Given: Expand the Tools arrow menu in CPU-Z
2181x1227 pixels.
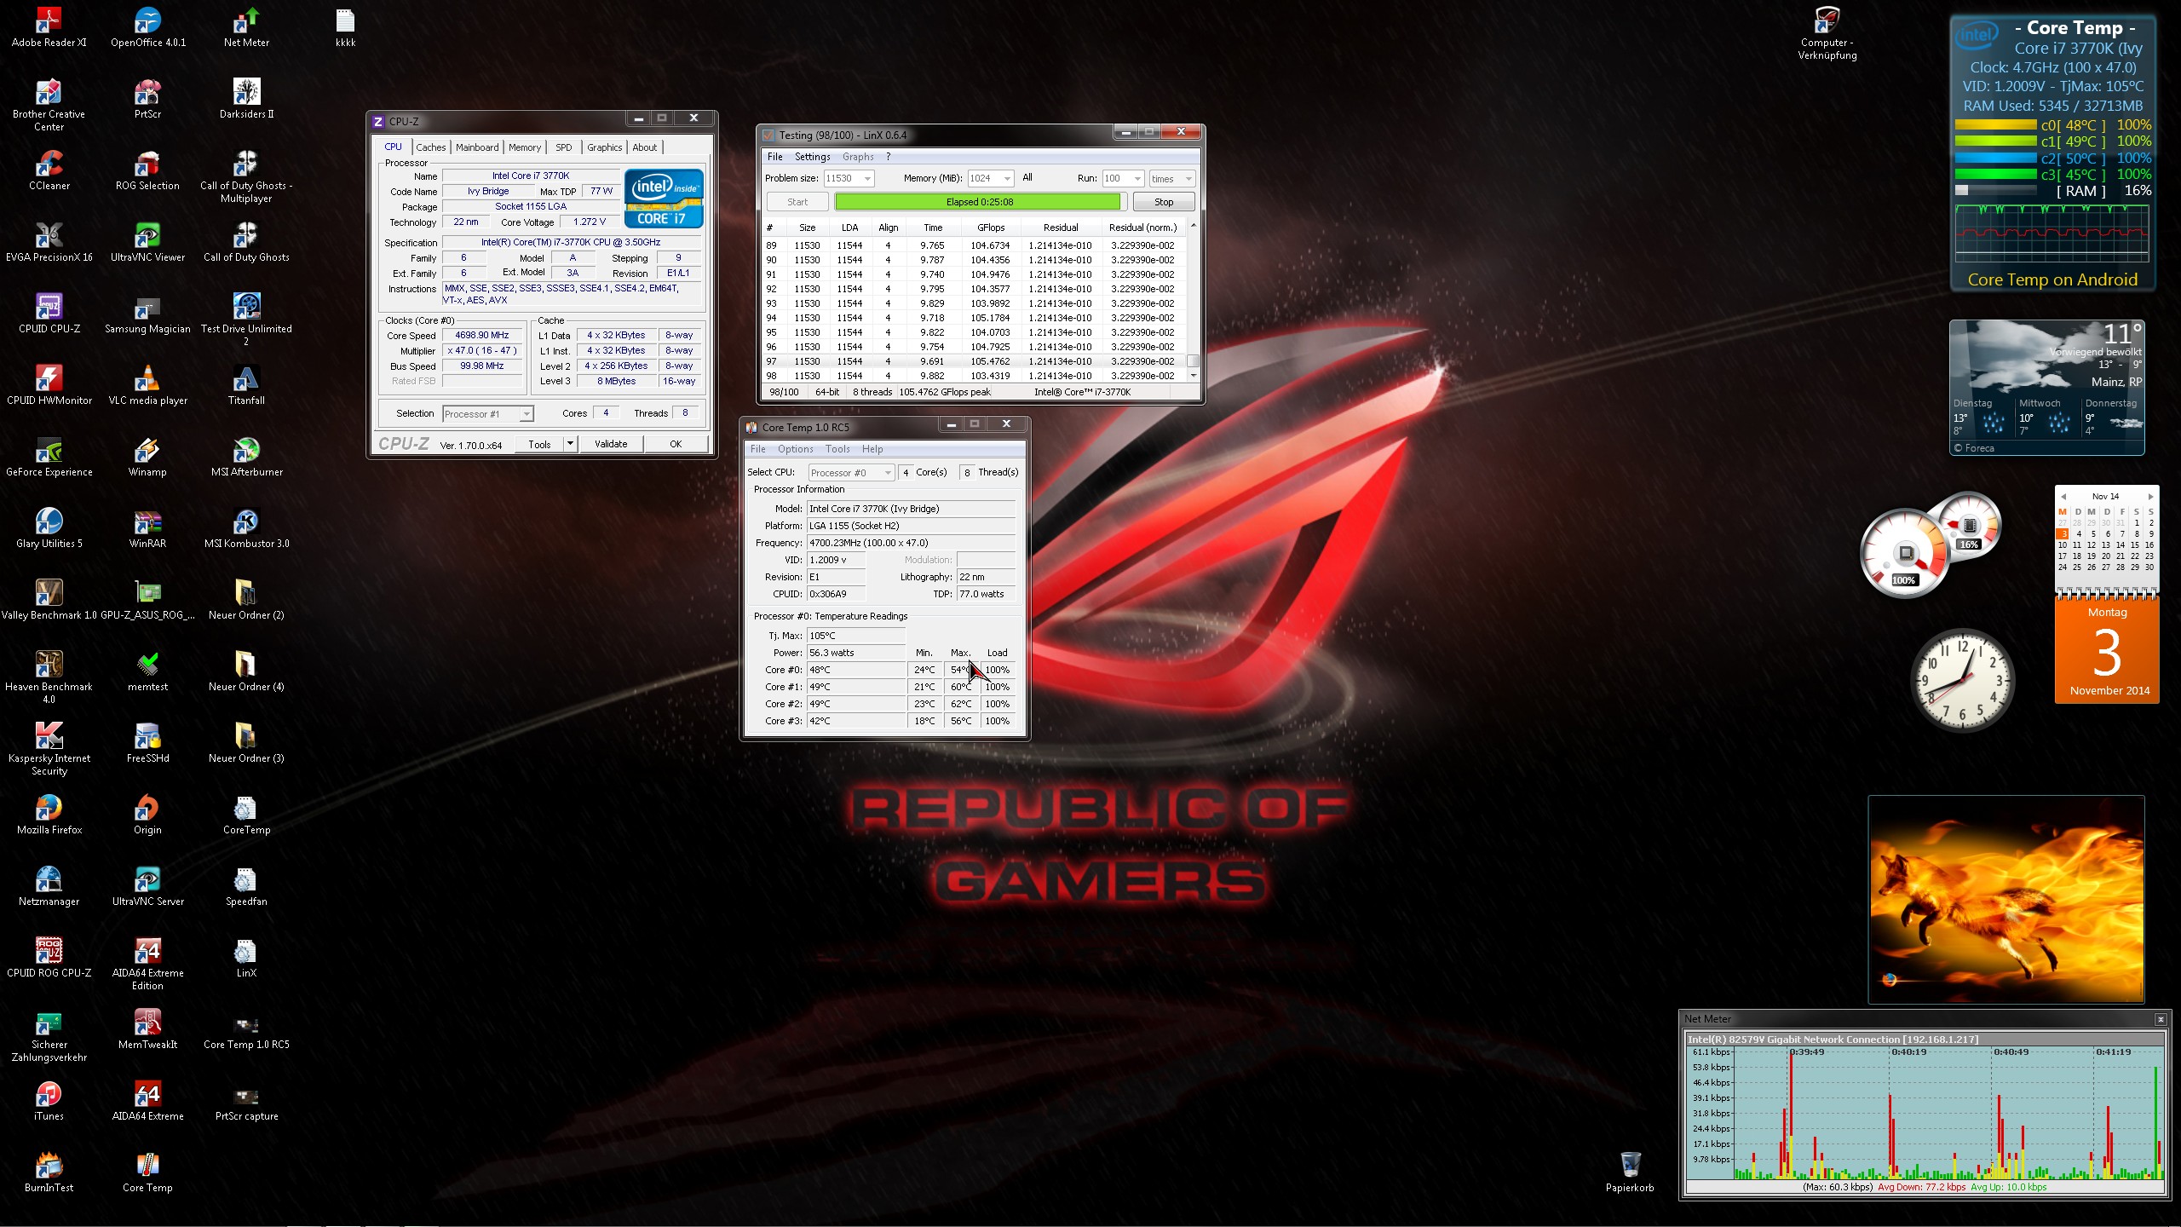Looking at the screenshot, I should pyautogui.click(x=570, y=444).
